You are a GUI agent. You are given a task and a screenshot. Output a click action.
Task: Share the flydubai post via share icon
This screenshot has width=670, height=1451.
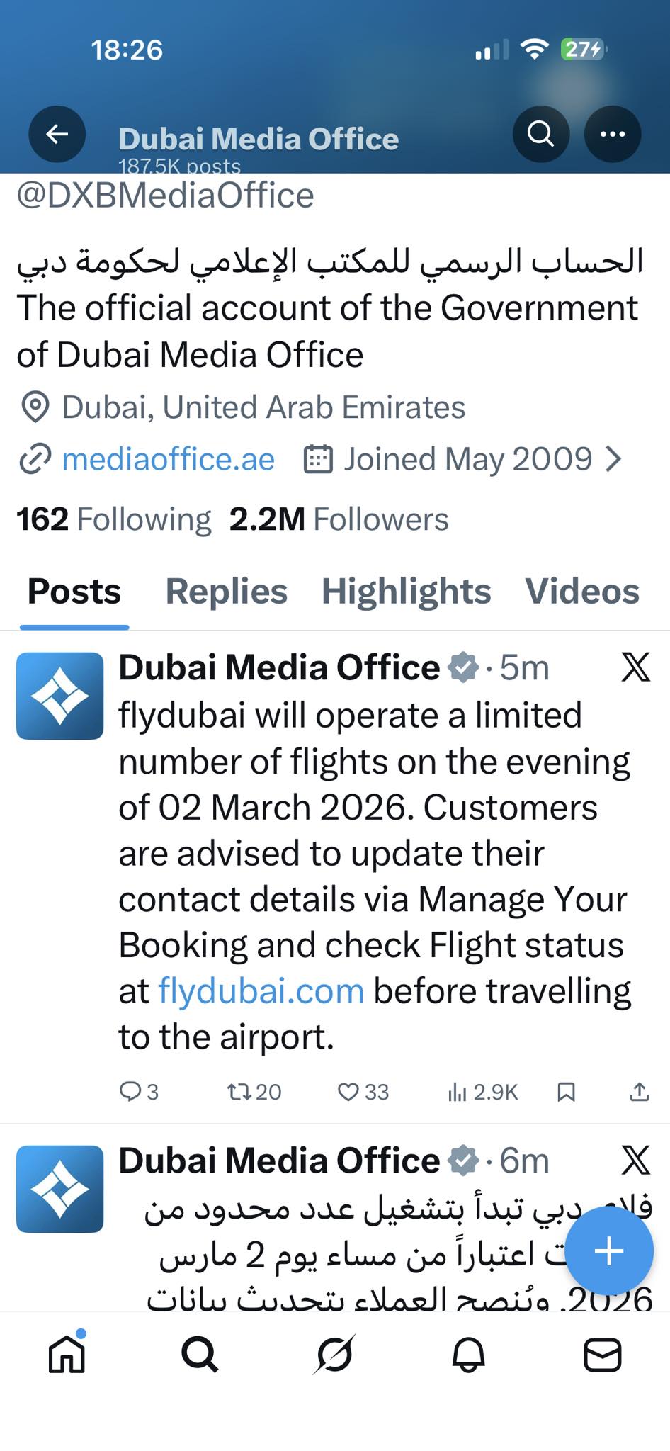(639, 1092)
